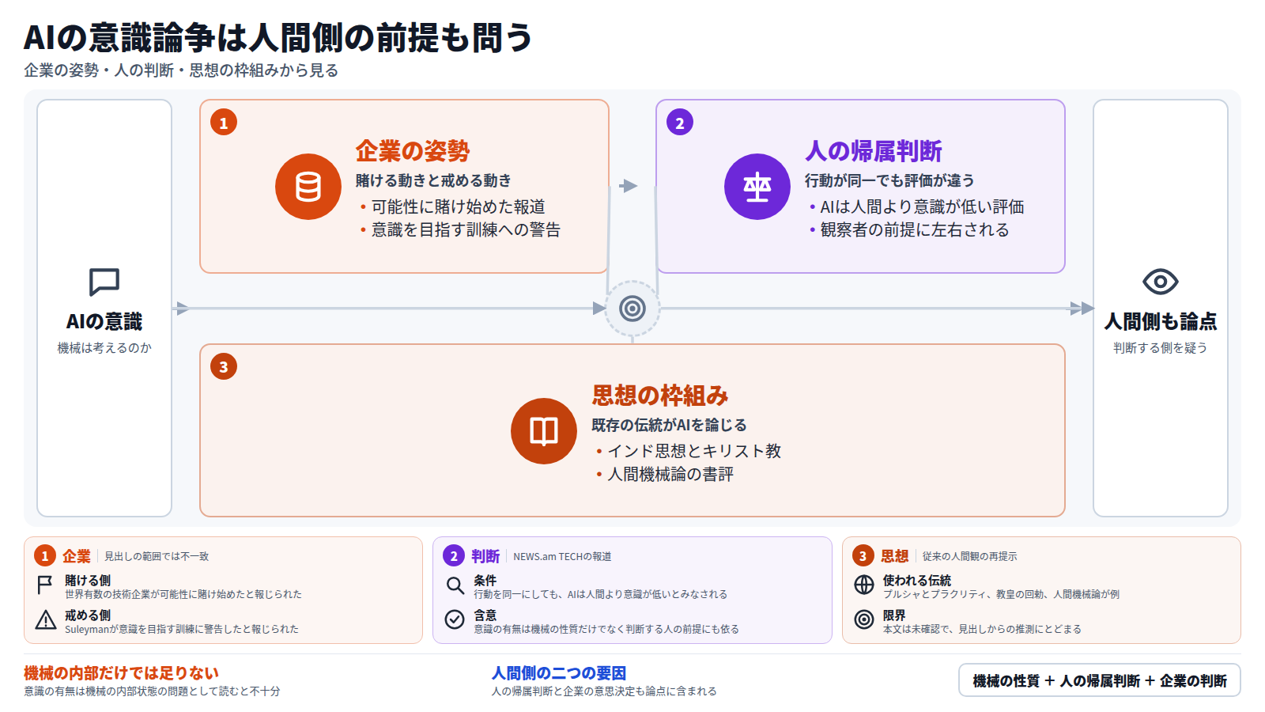Click the subtitle 企業の姿勢・人の判断・思想の枠組みから見る
1265x712 pixels.
181,70
